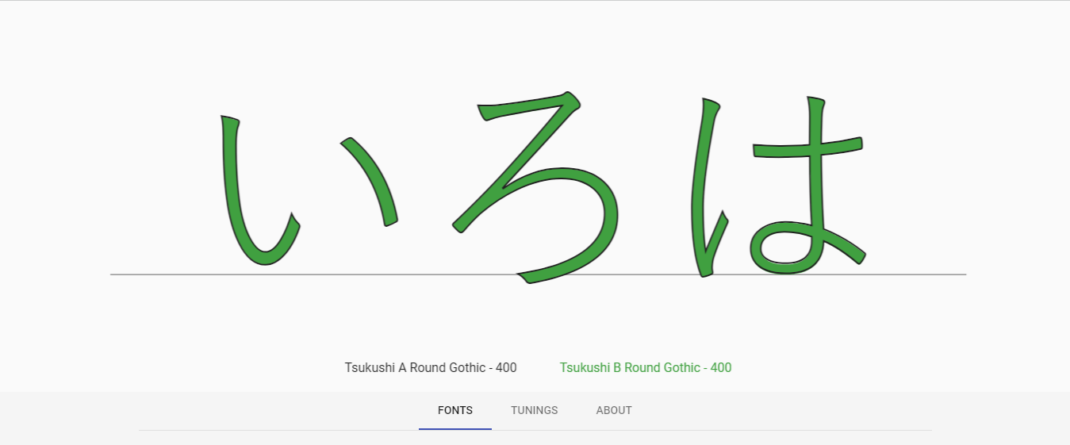Select the FONTS tab
This screenshot has height=445, width=1070.
pyautogui.click(x=454, y=410)
